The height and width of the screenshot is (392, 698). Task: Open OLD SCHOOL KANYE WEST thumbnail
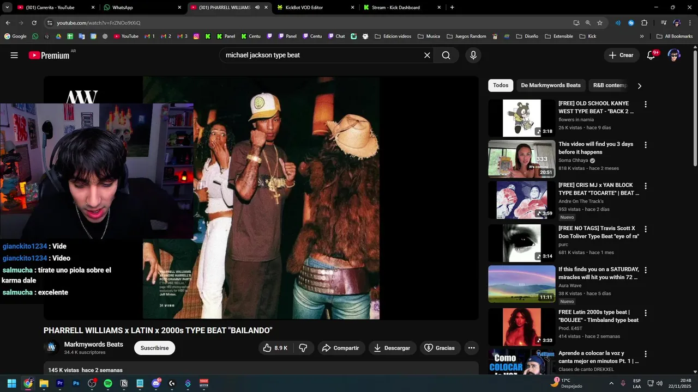(x=521, y=118)
